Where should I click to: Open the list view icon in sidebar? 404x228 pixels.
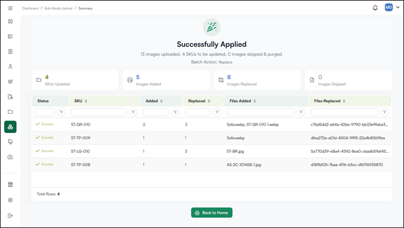[x=10, y=36]
